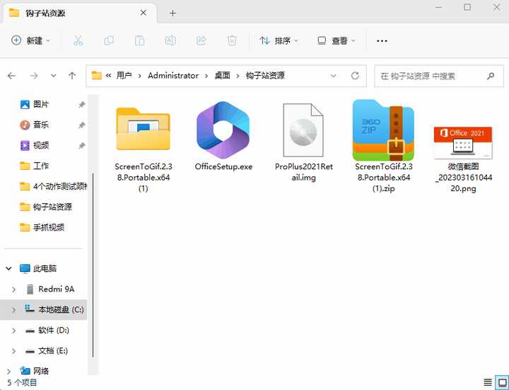Screen dimensions: 509x390
Task: Expand the 网络 node
Action: tap(8, 371)
